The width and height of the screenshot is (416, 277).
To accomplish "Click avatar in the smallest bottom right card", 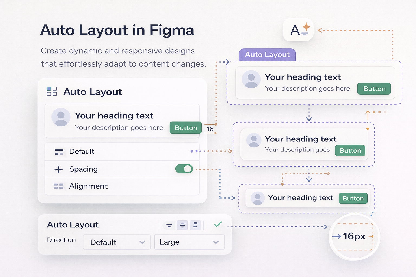I will click(258, 198).
